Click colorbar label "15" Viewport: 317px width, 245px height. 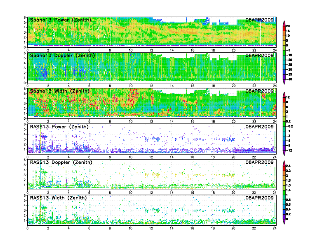click(288, 31)
